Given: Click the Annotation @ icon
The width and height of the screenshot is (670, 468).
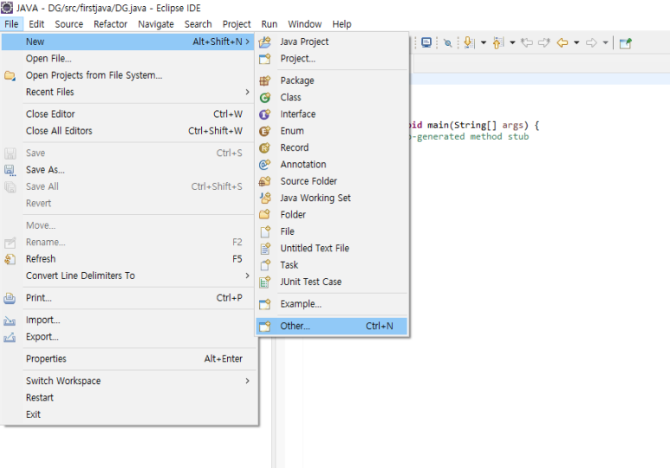Looking at the screenshot, I should click(x=265, y=165).
